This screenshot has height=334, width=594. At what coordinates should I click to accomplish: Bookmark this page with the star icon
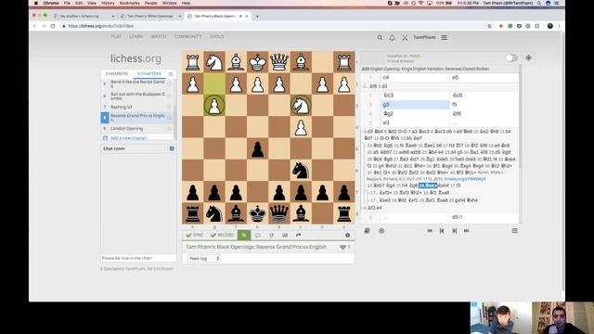[489, 26]
